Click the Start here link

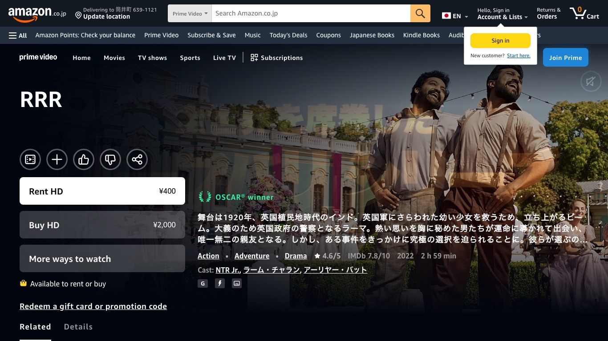[519, 56]
